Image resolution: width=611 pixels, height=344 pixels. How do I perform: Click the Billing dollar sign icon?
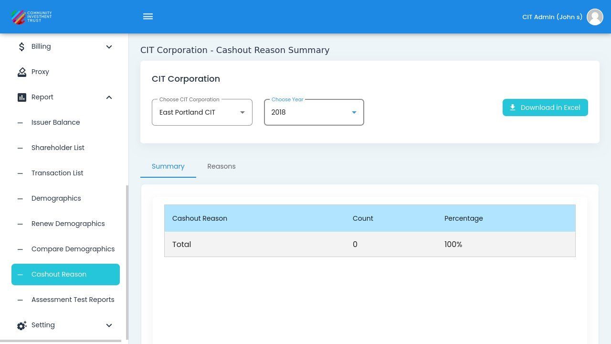tap(21, 47)
